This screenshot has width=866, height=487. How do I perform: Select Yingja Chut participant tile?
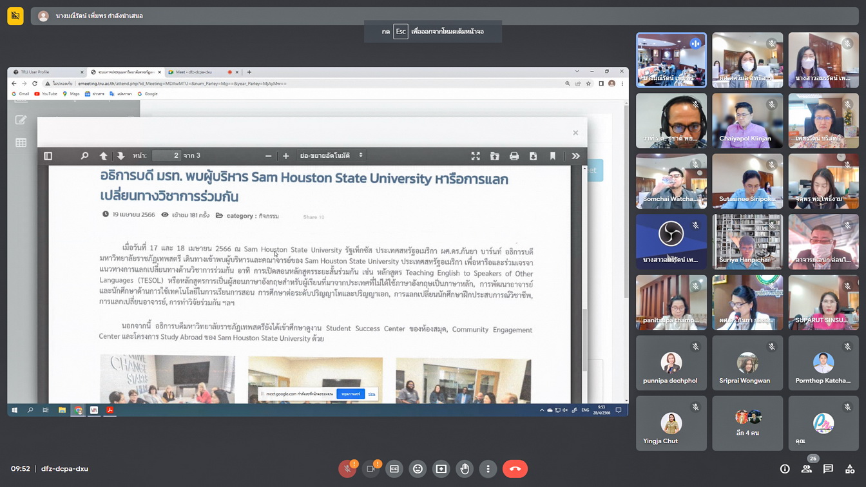pyautogui.click(x=671, y=423)
